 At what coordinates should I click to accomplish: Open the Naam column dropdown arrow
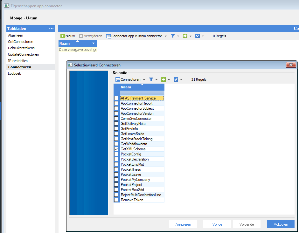tap(93, 44)
